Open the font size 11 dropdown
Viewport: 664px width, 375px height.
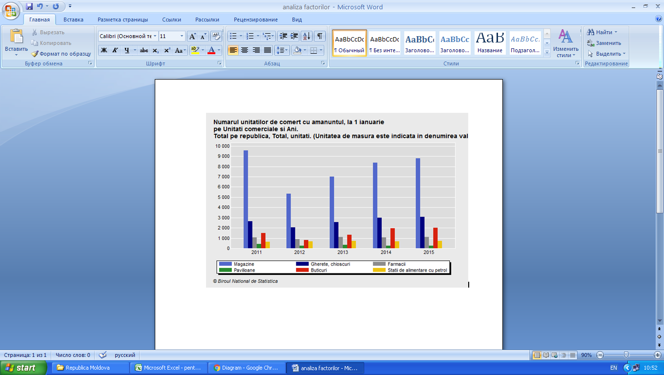pos(182,36)
